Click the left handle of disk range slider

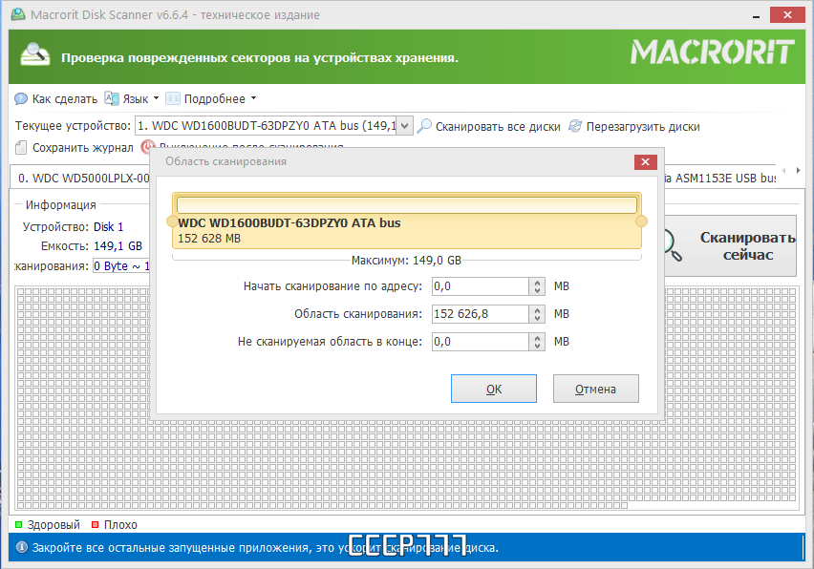(x=172, y=221)
